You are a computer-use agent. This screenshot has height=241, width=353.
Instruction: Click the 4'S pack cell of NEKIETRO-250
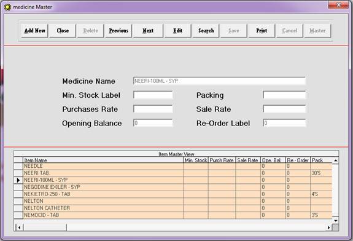point(321,194)
